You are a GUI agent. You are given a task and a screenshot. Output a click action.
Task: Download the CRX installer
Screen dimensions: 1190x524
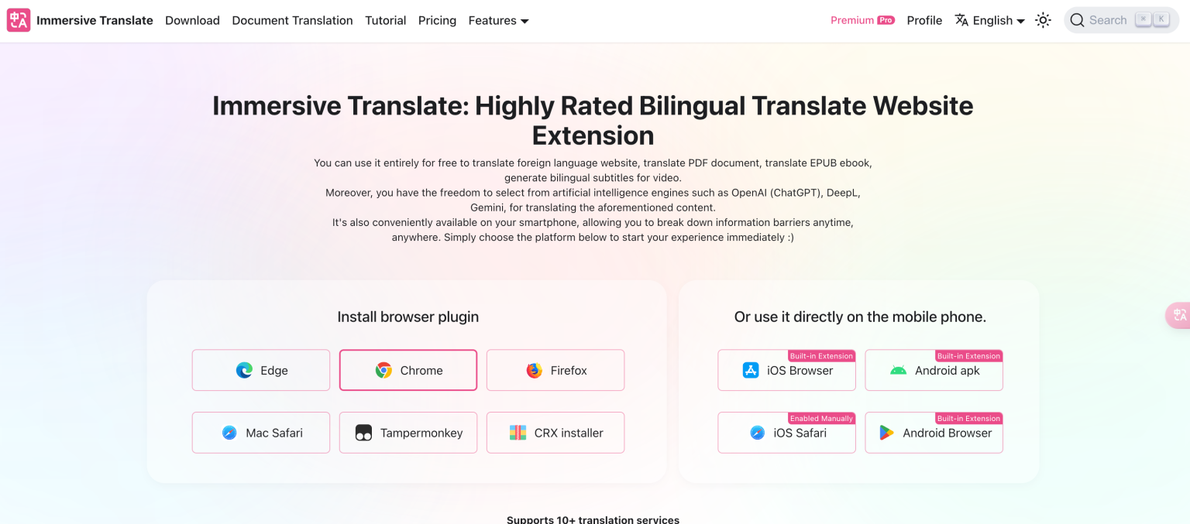[555, 433]
